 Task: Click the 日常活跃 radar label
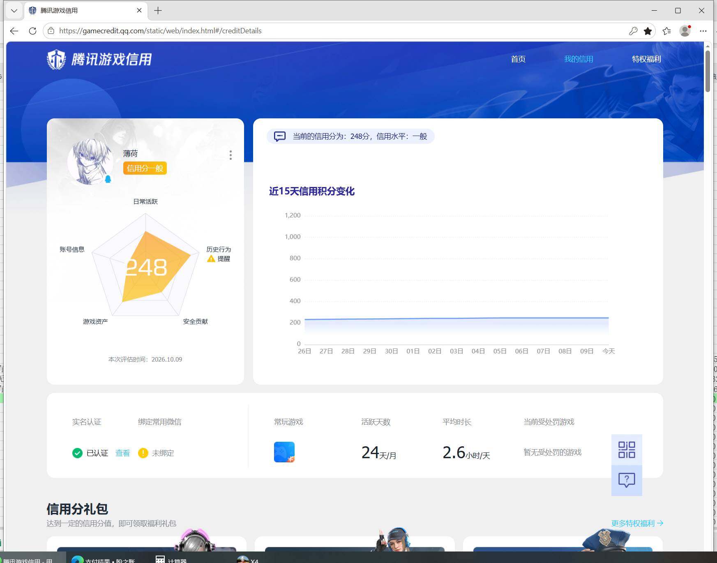point(145,201)
